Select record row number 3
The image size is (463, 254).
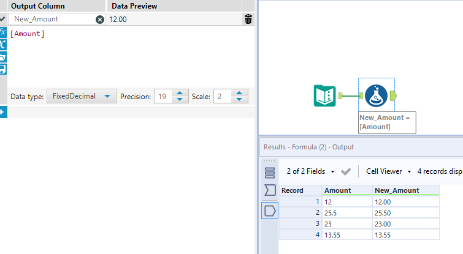(300, 224)
